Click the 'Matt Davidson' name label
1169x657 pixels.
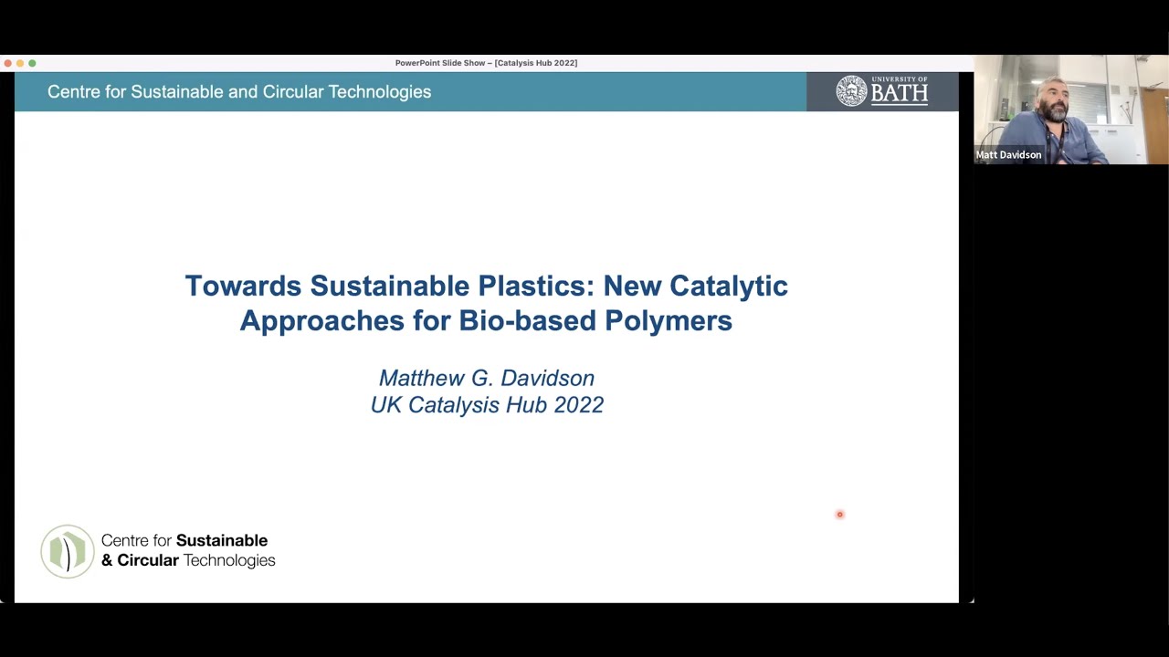[1008, 155]
